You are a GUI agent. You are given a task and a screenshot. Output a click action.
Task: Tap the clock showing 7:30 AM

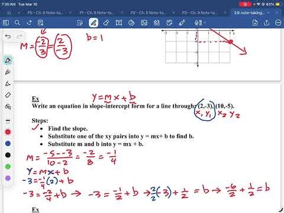click(x=8, y=4)
